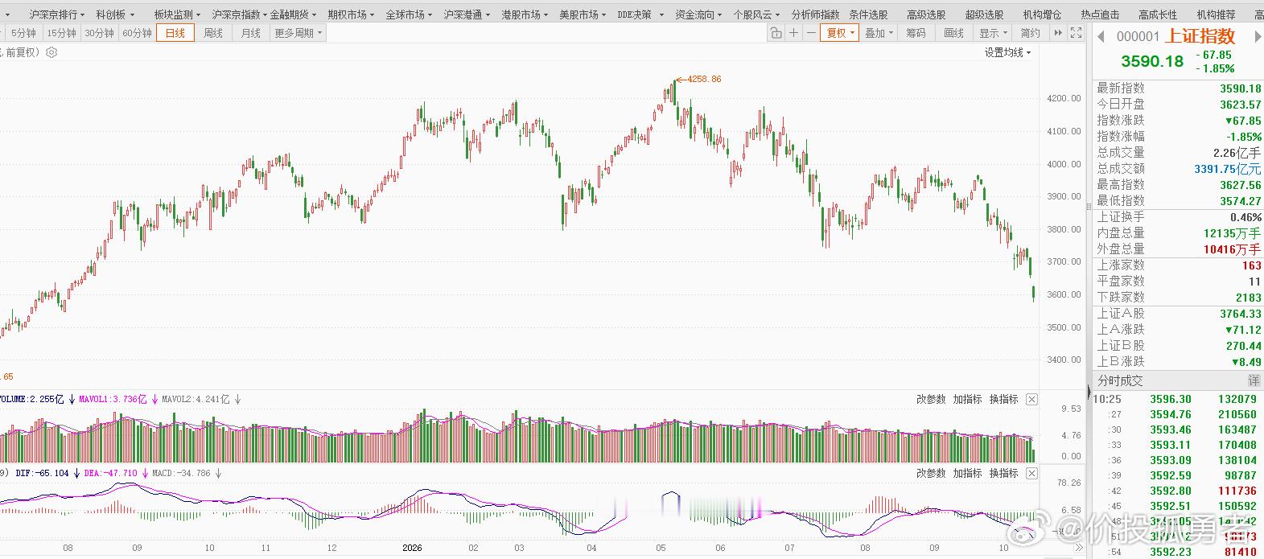The height and width of the screenshot is (559, 1264).
Task: Click the double-arrow more tools icon
Action: pos(1058,33)
